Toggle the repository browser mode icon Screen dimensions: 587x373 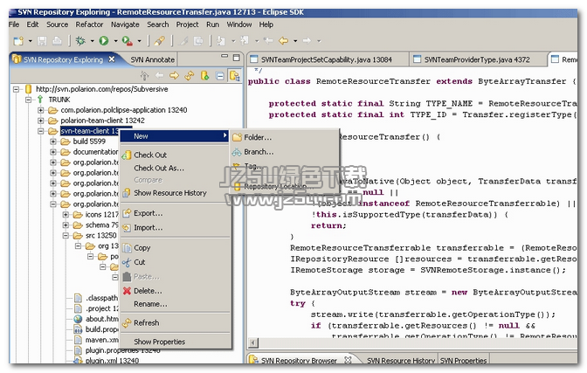click(x=235, y=76)
